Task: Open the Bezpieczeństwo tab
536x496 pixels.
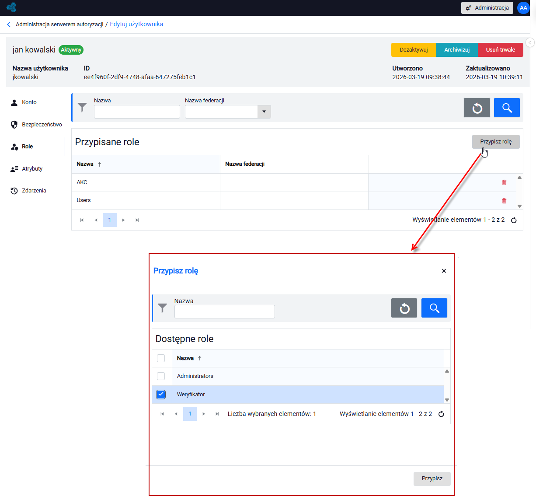Action: click(35, 125)
